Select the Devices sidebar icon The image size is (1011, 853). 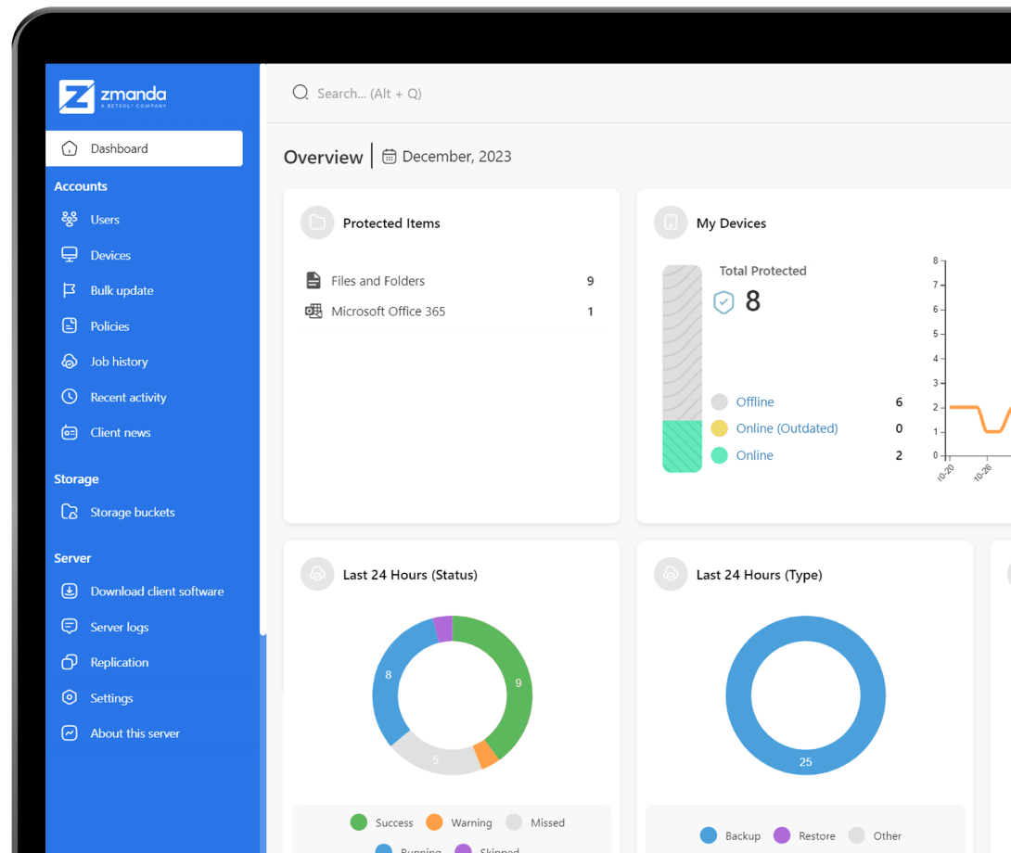(69, 254)
